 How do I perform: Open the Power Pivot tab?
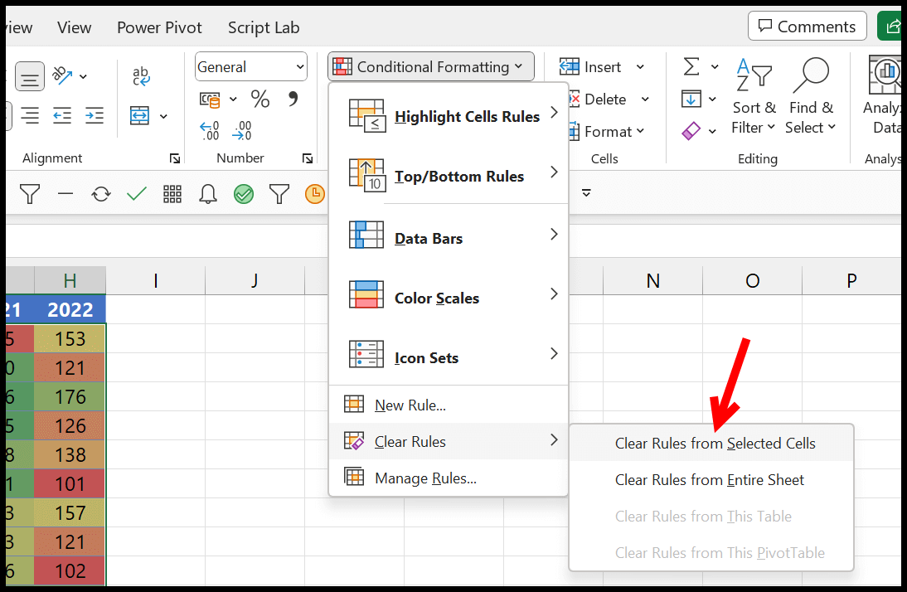coord(160,27)
